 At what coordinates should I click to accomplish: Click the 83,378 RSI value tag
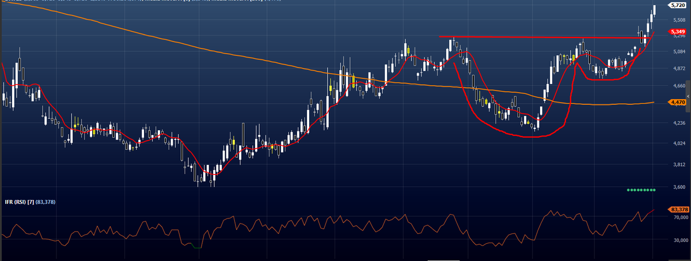(x=679, y=209)
